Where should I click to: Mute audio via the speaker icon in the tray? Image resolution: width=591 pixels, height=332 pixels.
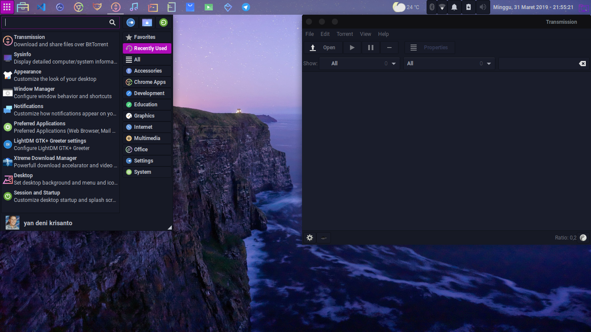tap(483, 7)
